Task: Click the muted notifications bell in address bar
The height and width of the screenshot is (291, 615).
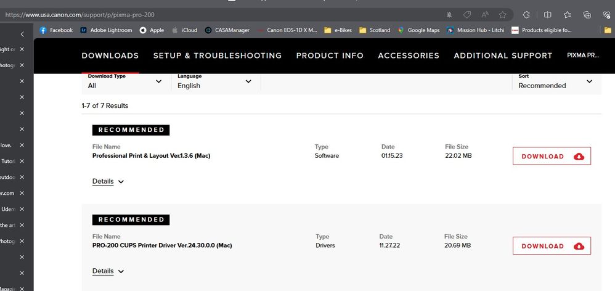Action: (449, 15)
